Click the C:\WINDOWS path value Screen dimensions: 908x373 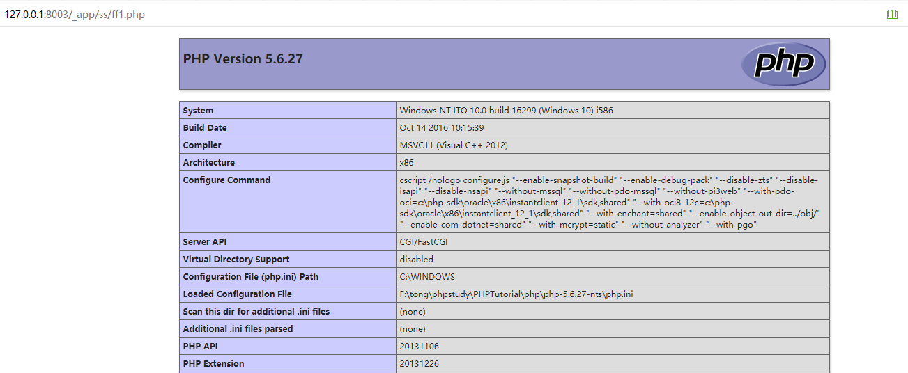pos(427,277)
